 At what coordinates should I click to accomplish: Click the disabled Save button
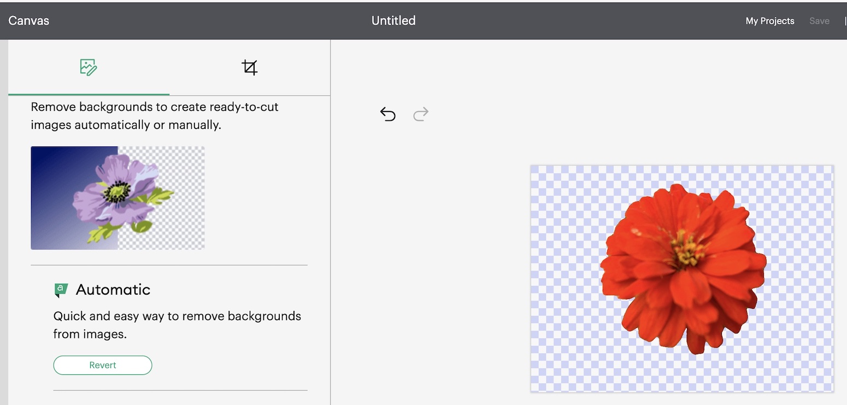click(x=819, y=21)
